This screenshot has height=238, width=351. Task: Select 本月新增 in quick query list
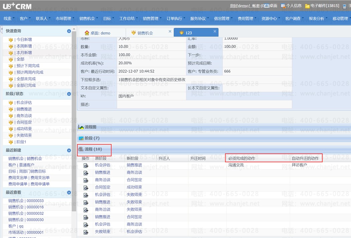24,53
